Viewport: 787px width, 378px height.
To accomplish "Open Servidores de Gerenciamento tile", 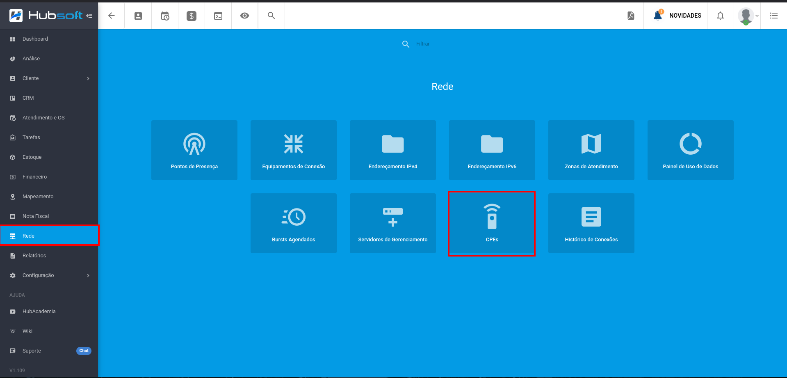I will pyautogui.click(x=393, y=223).
